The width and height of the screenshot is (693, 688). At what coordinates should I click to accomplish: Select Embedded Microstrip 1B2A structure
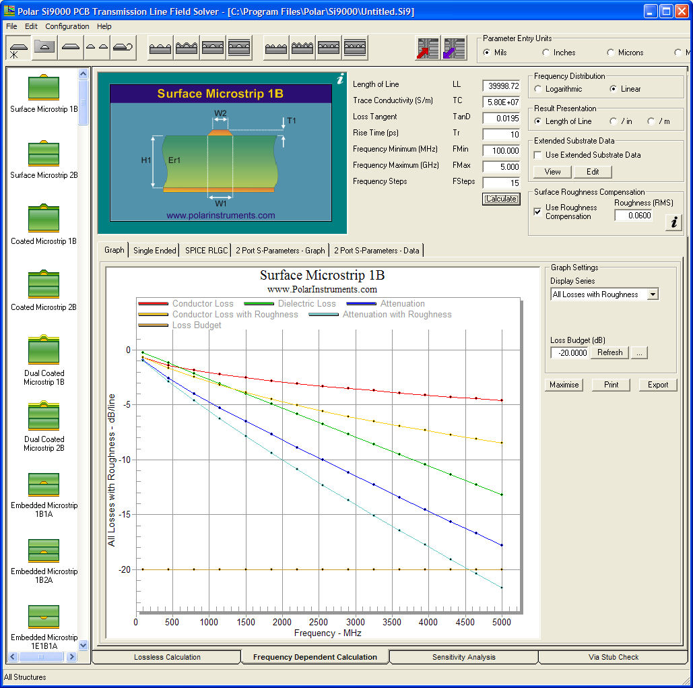(44, 561)
